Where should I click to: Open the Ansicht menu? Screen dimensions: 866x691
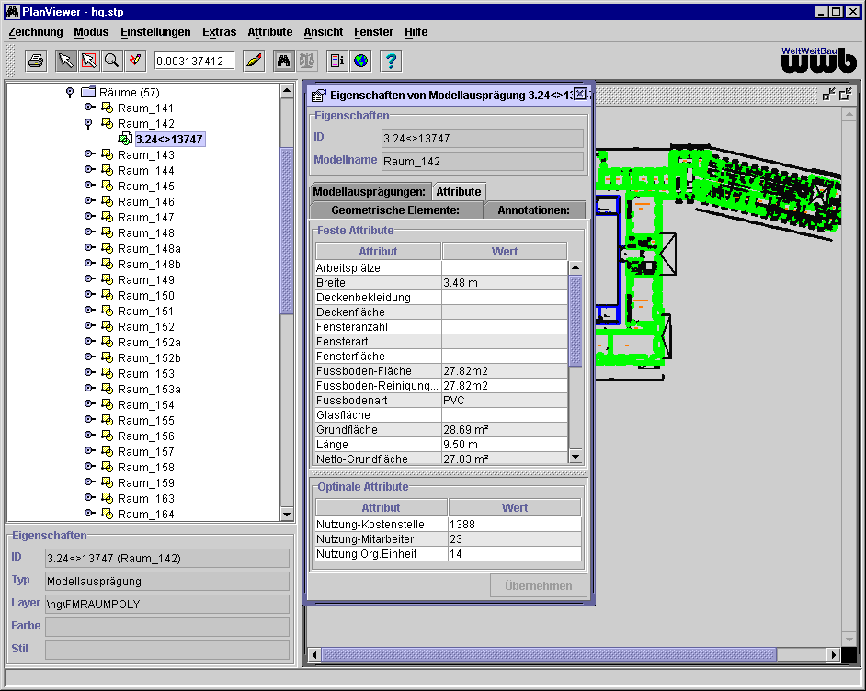(324, 32)
